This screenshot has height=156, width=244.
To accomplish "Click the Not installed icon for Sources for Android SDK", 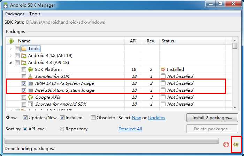I will point(163,104).
